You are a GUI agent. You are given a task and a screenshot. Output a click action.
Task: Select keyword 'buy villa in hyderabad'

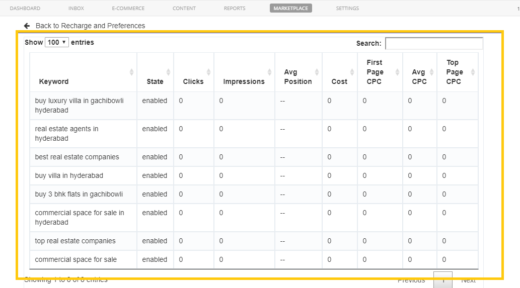(x=69, y=175)
